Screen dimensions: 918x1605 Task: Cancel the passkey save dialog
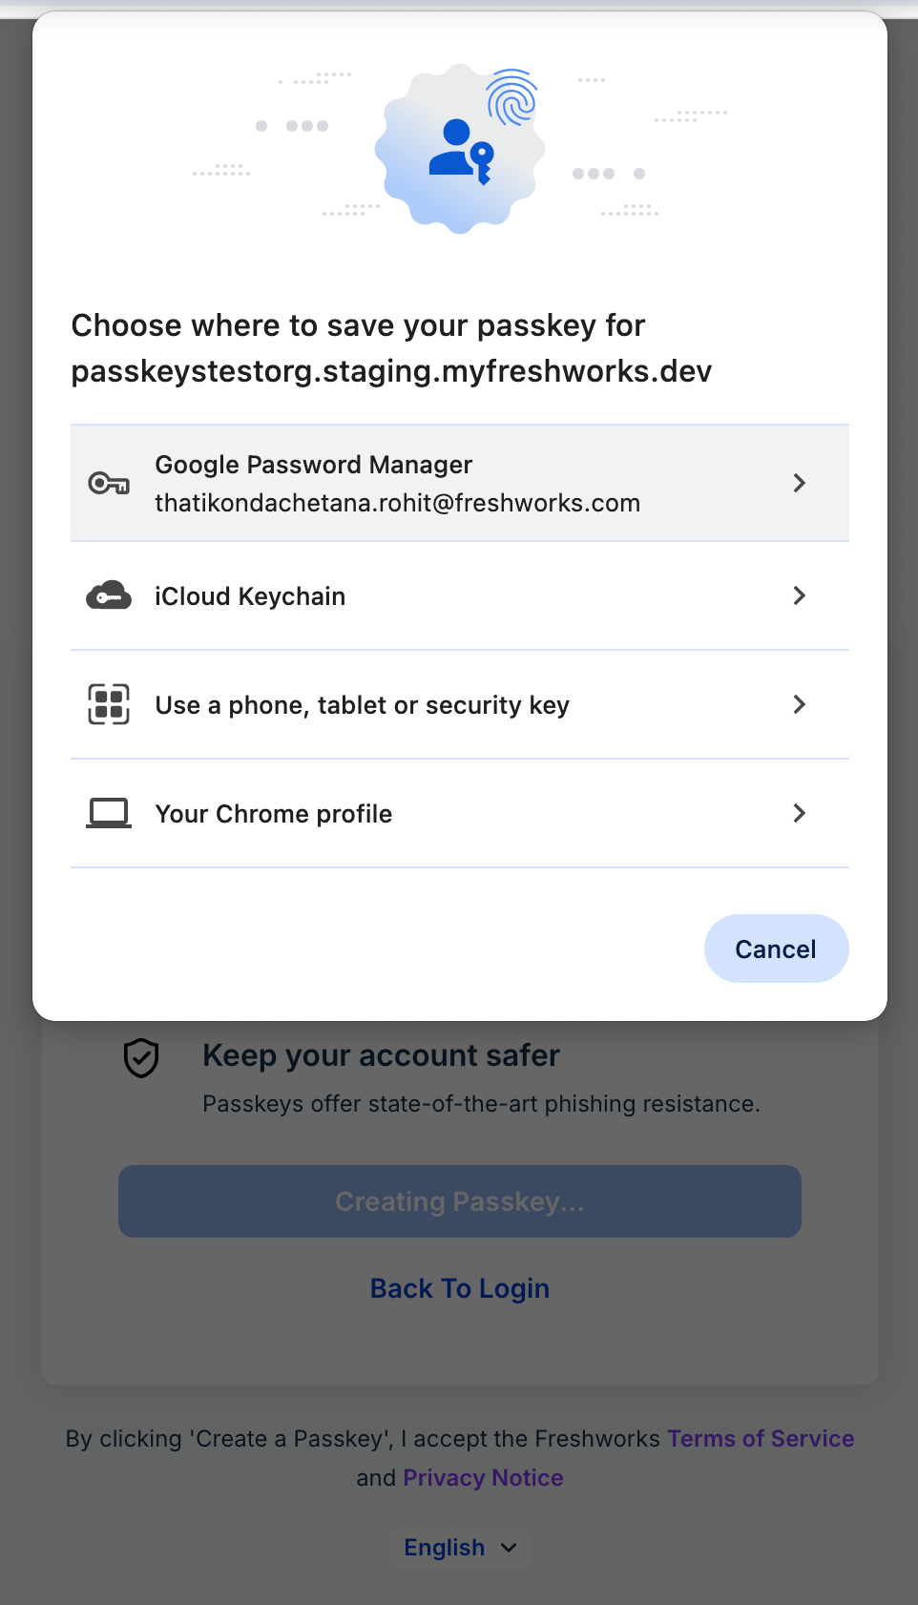pos(776,948)
